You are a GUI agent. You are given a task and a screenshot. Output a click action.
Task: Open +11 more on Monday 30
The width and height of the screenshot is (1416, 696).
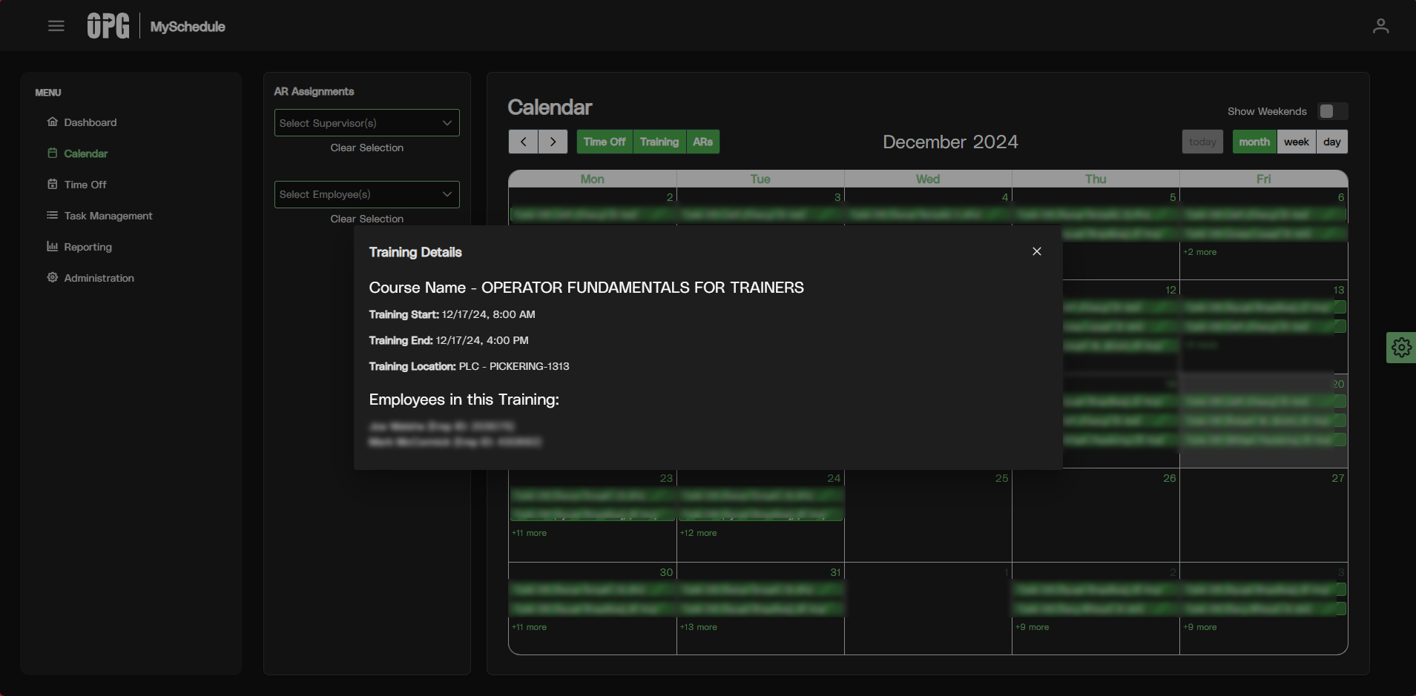coord(529,627)
